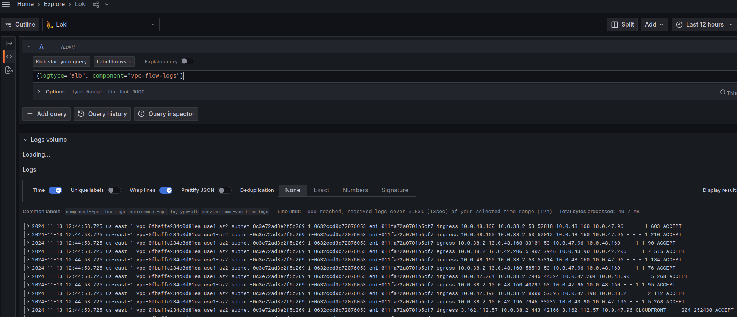
Task: Click the plus icon in Add query button
Action: [x=30, y=114]
